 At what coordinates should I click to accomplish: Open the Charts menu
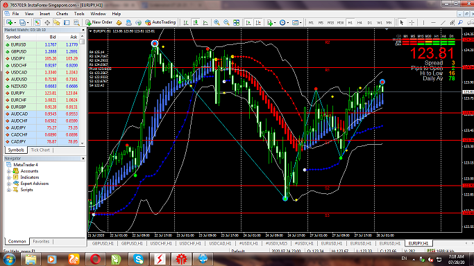pyautogui.click(x=62, y=14)
